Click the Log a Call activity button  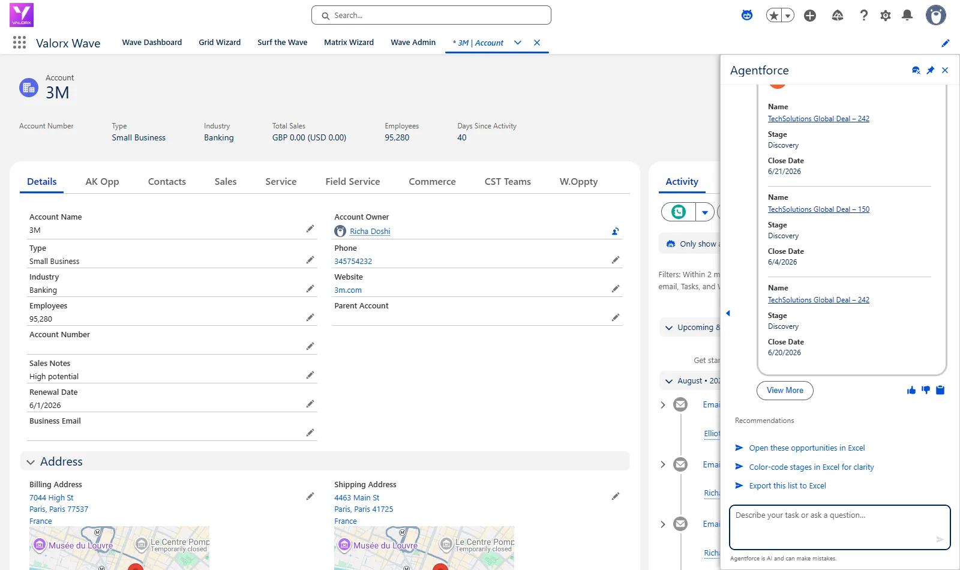click(x=679, y=212)
